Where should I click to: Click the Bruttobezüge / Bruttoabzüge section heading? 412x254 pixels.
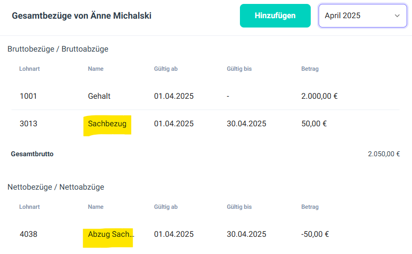(x=58, y=49)
